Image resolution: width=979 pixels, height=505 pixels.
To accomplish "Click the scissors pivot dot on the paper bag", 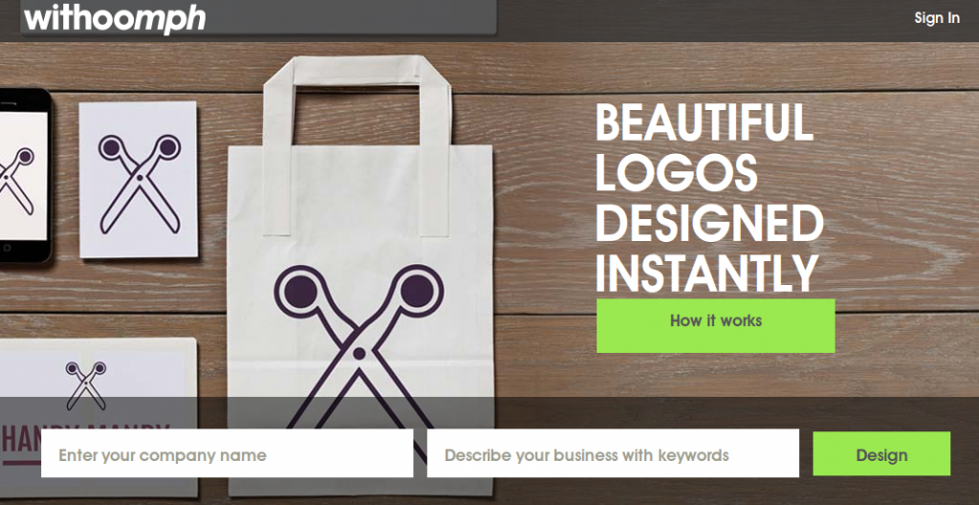I will point(359,354).
